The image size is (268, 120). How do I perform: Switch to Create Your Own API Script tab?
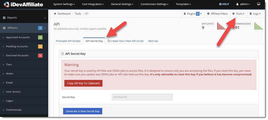[125, 41]
